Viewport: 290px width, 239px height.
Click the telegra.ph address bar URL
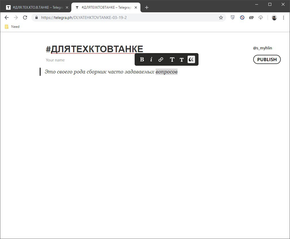click(84, 18)
